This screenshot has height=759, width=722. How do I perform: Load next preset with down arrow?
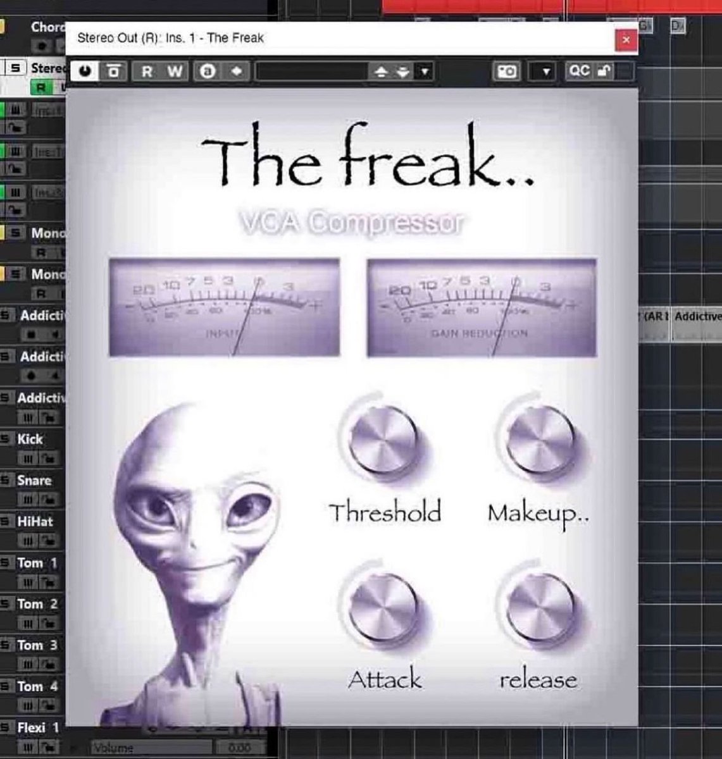402,72
